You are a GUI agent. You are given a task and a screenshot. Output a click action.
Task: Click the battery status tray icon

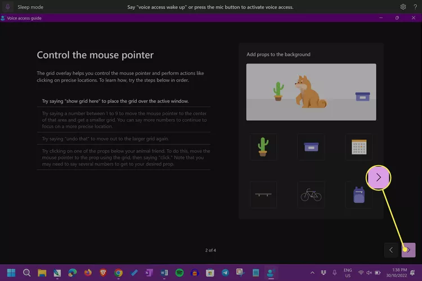pyautogui.click(x=378, y=273)
